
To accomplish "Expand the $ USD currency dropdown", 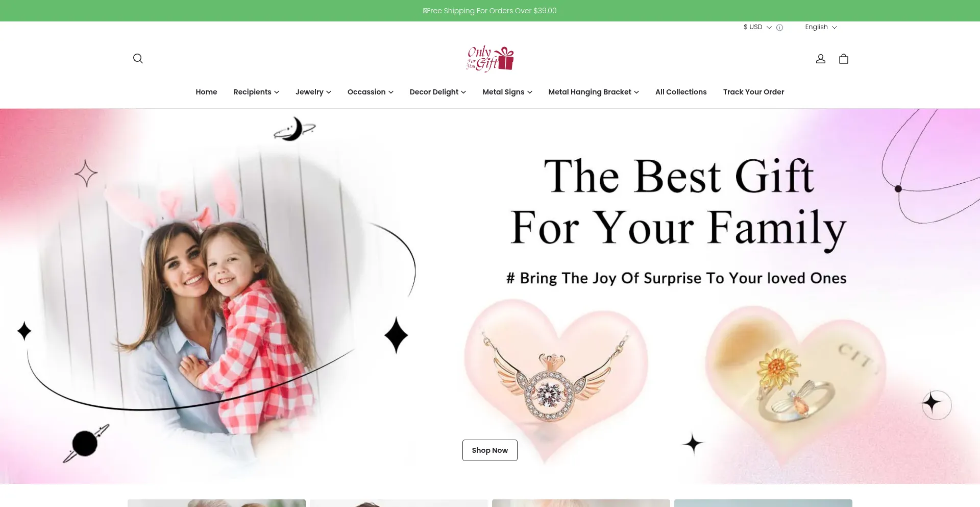I will tap(757, 27).
